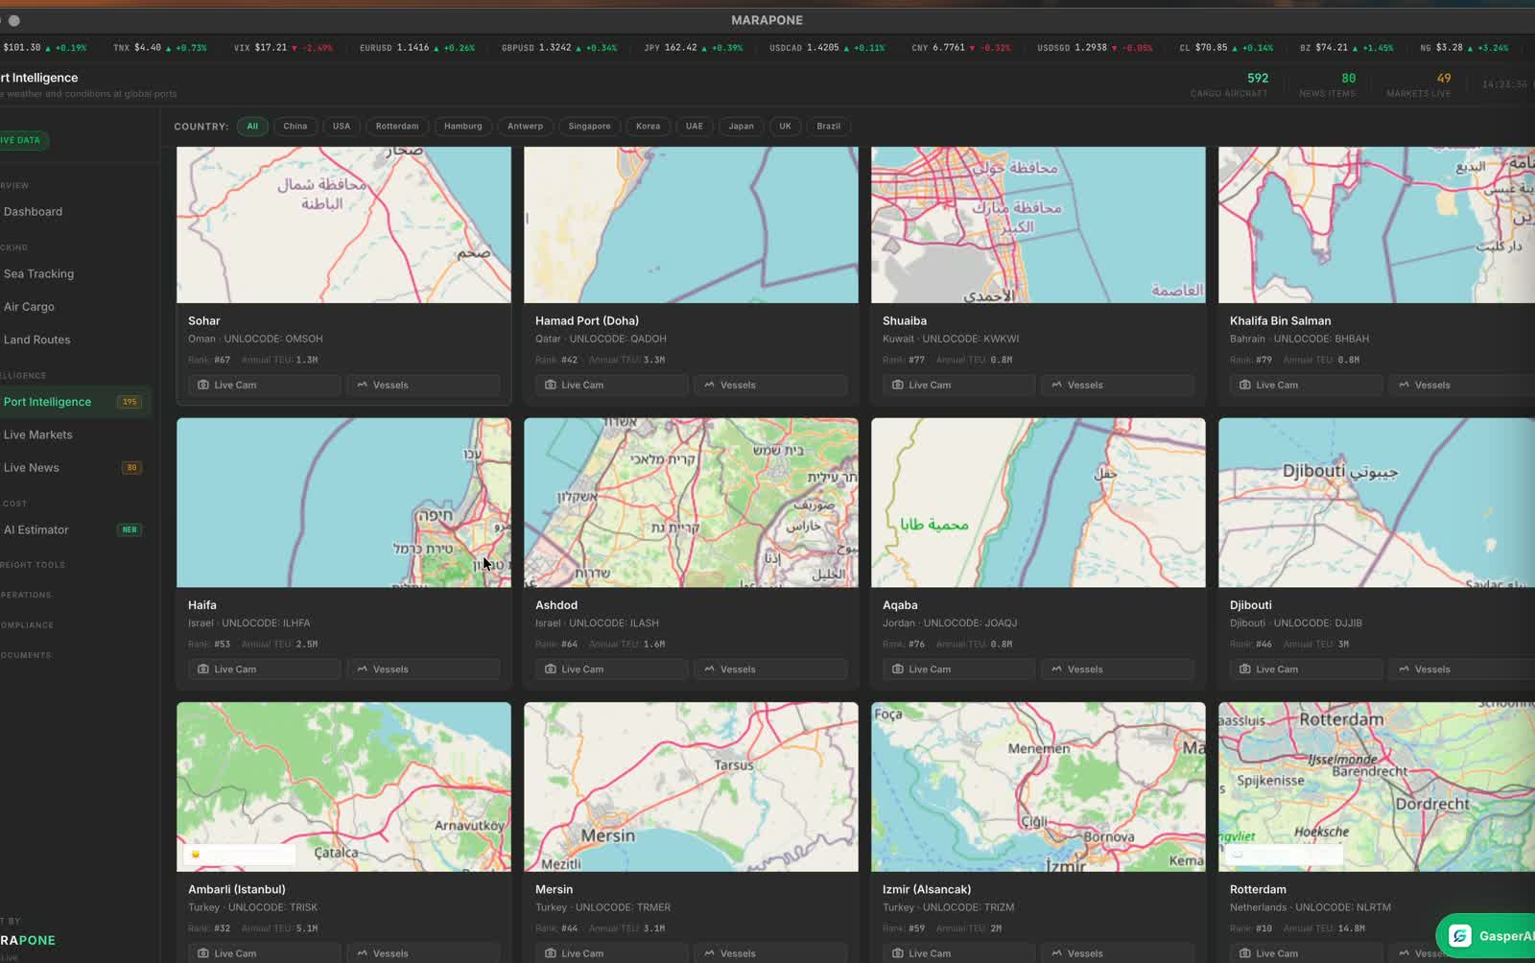
Task: View Vessels for Sohar port
Action: click(423, 385)
